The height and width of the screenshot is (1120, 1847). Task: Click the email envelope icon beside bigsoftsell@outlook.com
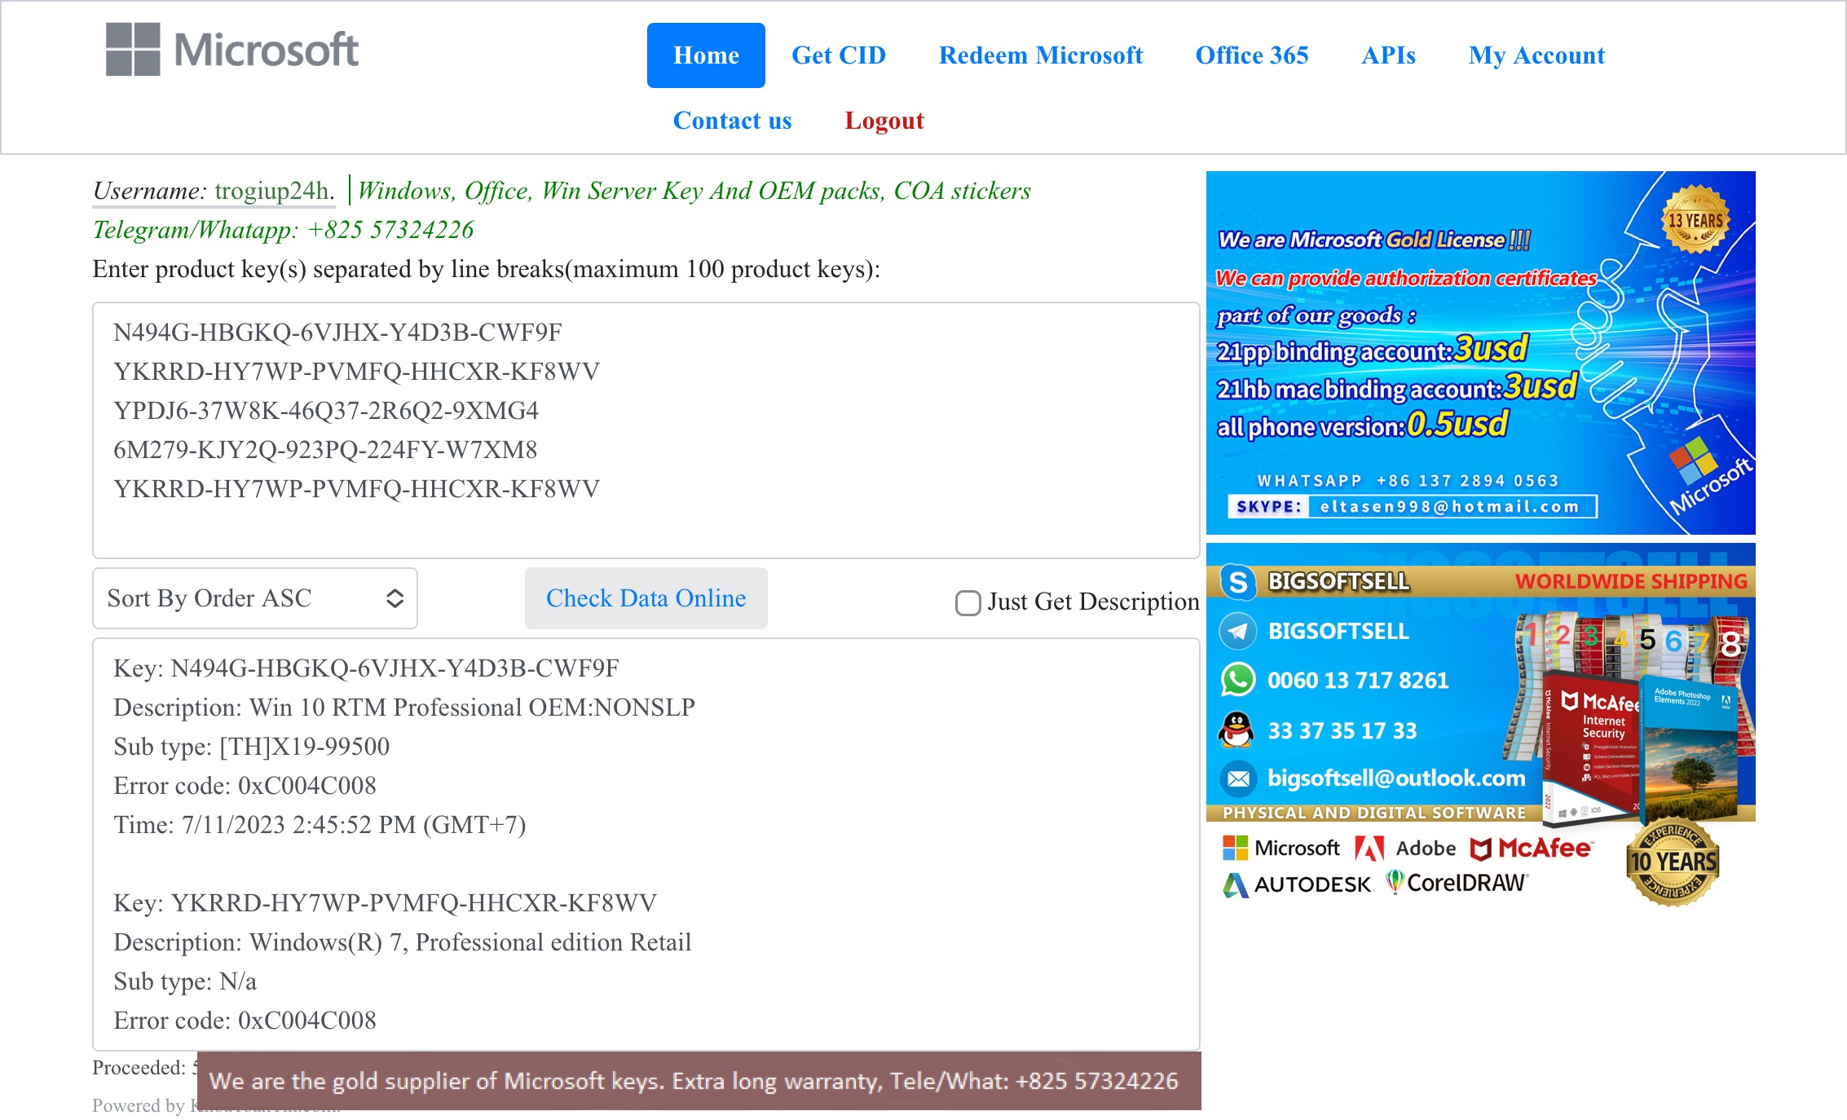[1237, 779]
